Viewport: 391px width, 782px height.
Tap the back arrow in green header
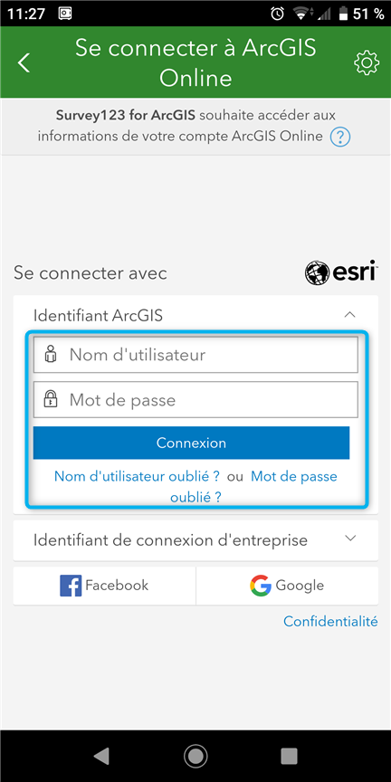click(x=24, y=62)
